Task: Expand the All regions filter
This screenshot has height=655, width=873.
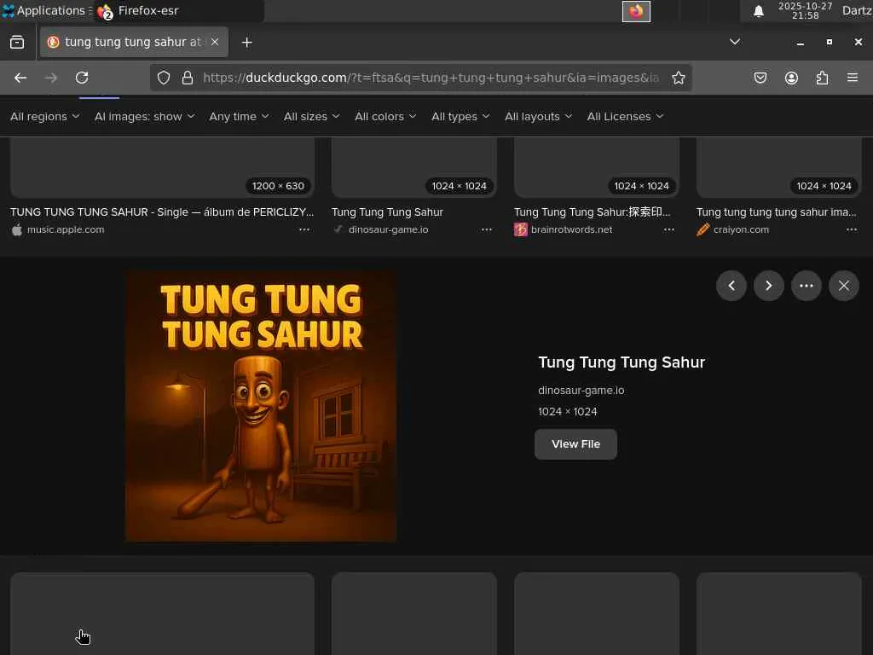Action: click(45, 116)
